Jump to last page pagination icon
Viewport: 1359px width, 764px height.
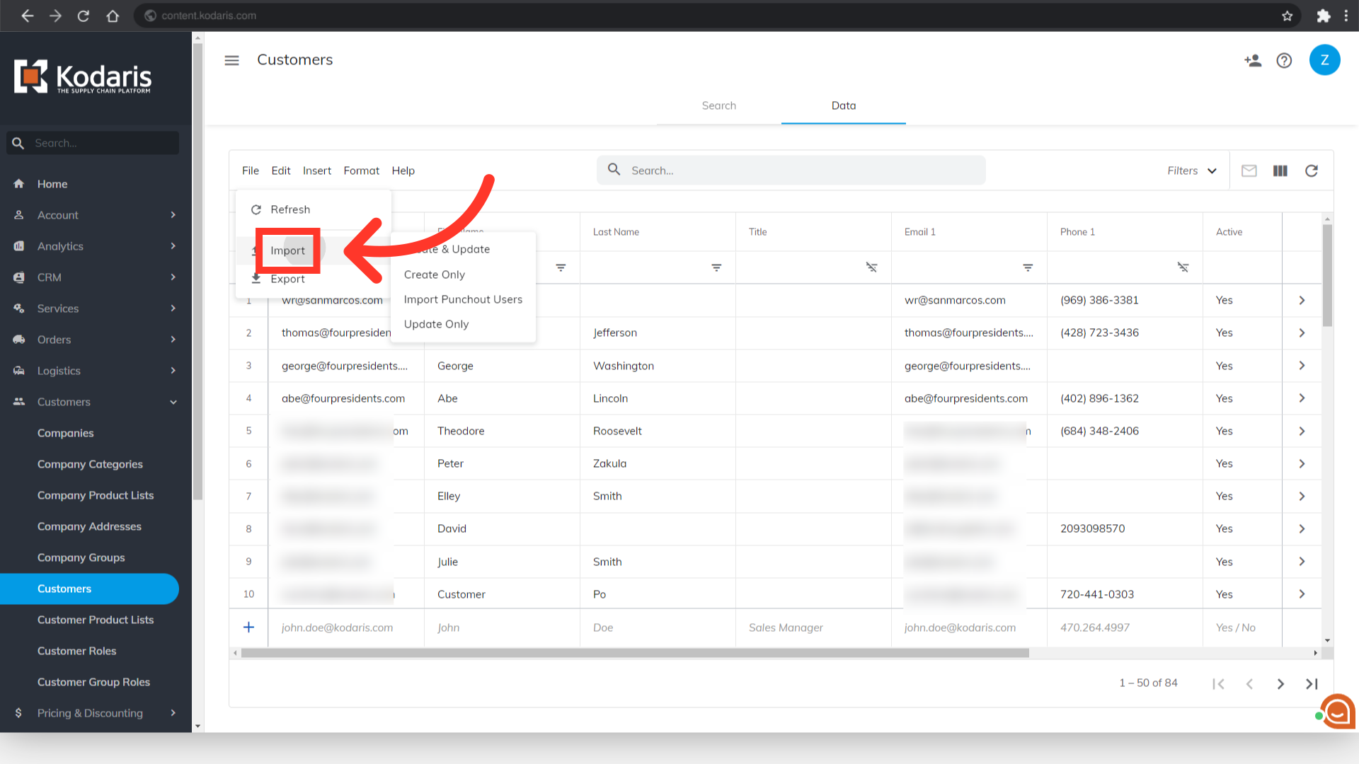click(x=1311, y=683)
